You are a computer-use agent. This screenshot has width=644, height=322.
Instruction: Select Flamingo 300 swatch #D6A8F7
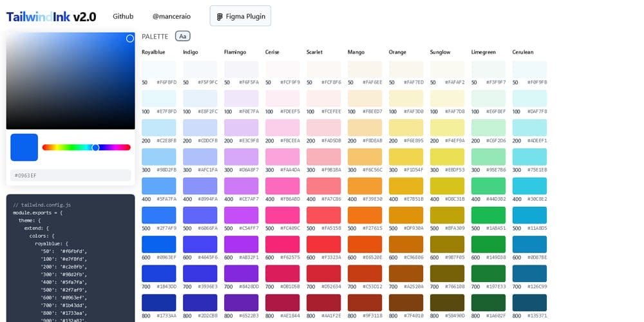coord(241,157)
